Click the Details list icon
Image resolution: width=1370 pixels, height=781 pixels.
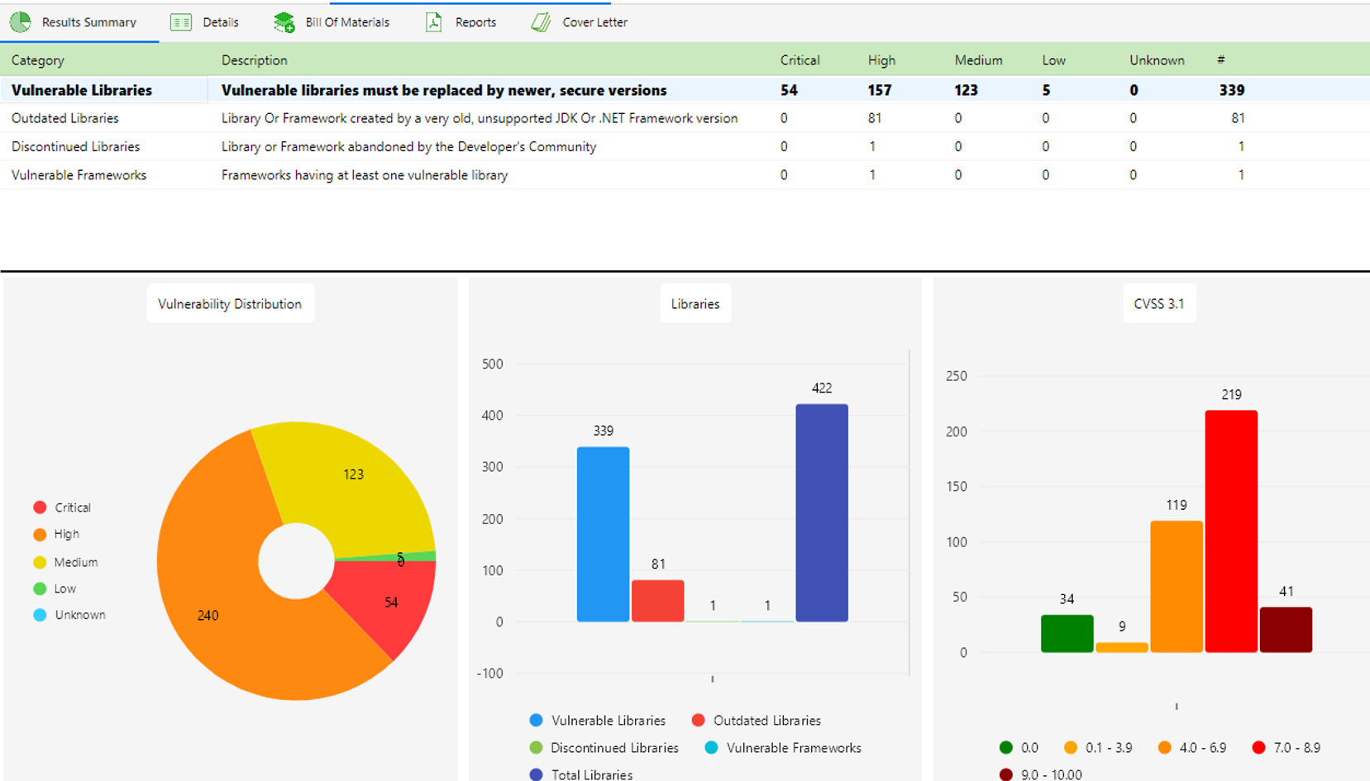coord(181,22)
